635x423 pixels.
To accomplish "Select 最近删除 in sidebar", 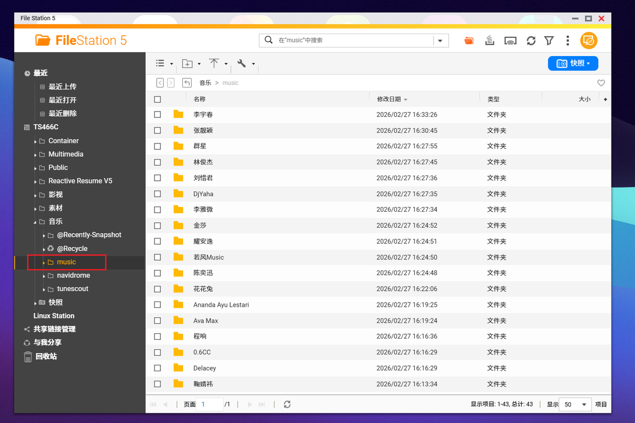I will click(62, 113).
